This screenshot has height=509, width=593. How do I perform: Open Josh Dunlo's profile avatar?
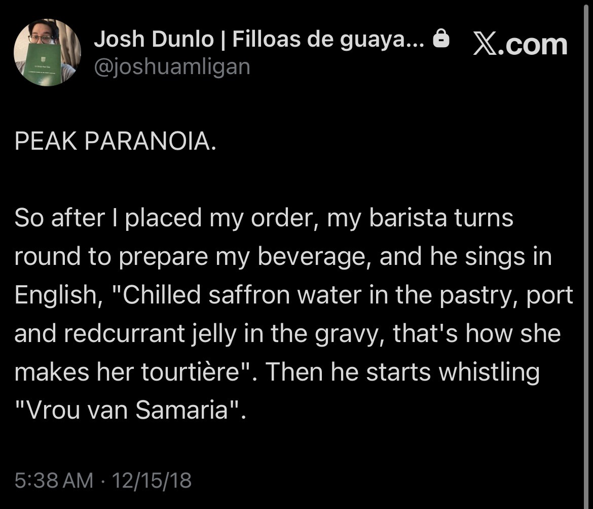47,52
